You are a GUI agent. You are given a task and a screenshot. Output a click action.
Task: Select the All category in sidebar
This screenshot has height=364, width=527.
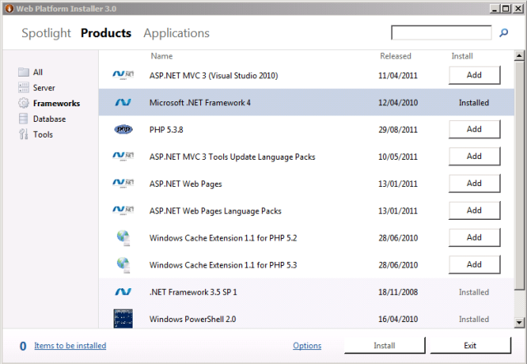[38, 72]
